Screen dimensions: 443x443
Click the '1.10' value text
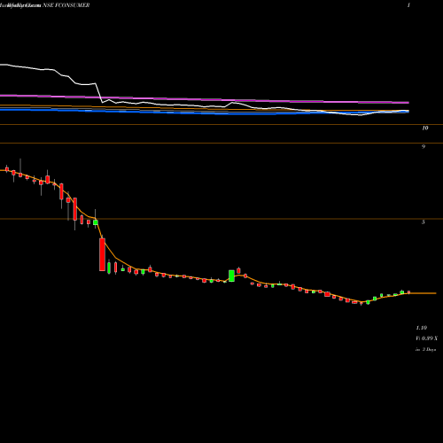422,328
